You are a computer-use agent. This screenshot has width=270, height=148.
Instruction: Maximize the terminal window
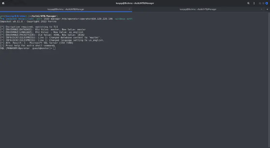[x=263, y=3]
